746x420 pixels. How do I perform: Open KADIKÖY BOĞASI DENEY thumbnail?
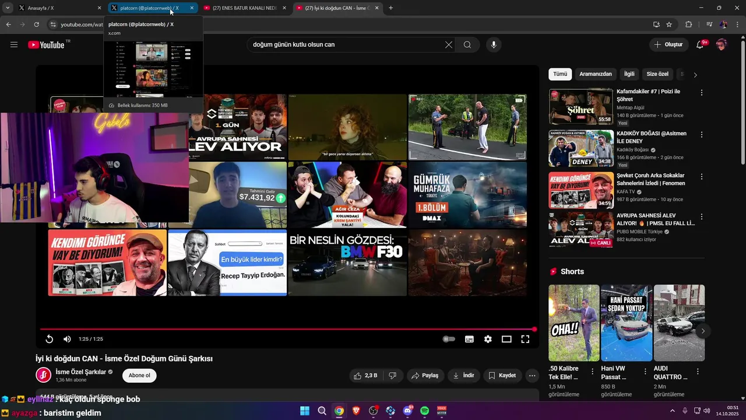[580, 149]
